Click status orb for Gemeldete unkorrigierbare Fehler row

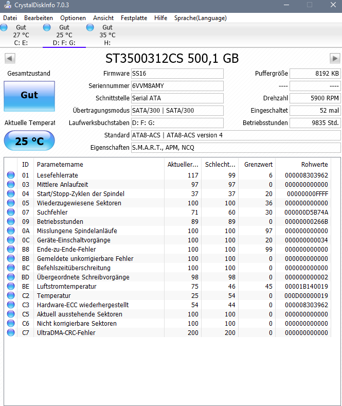(11, 258)
